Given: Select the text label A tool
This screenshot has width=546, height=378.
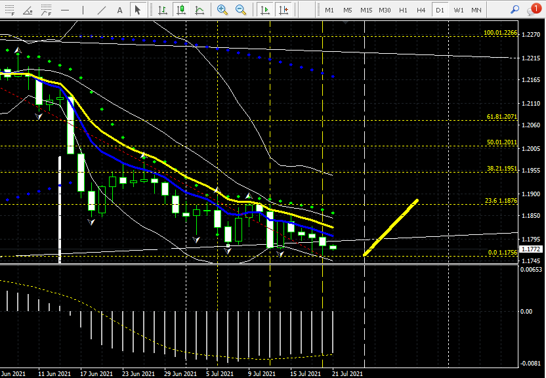Looking at the screenshot, I should (x=119, y=10).
